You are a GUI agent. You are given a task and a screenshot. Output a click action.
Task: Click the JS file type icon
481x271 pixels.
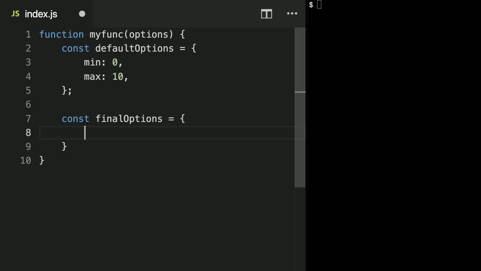click(x=15, y=14)
